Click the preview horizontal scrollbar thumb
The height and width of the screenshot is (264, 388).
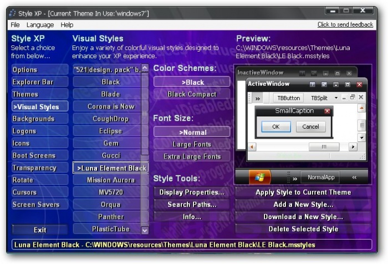point(324,147)
